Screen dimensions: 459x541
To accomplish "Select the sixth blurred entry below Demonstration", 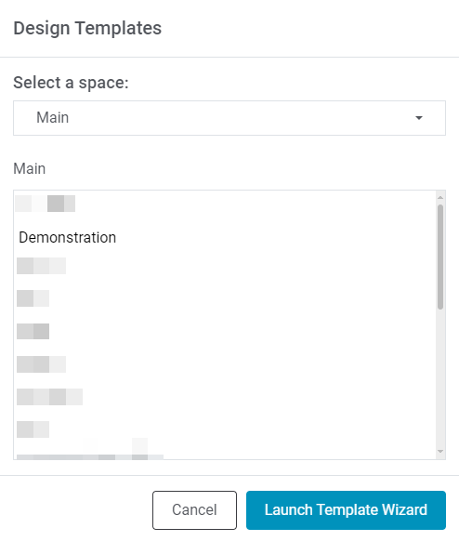I will tap(33, 429).
